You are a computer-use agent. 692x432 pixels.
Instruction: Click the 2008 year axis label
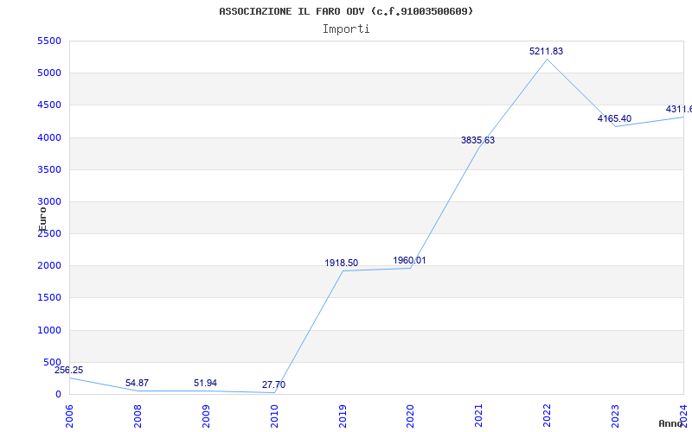click(x=138, y=416)
